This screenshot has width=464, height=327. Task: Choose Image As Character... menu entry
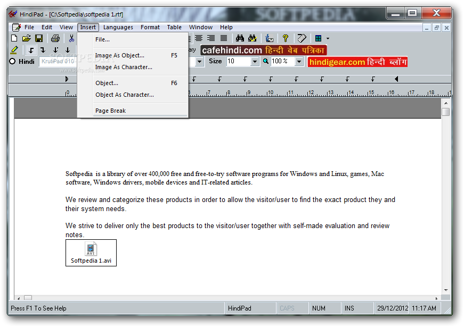tap(133, 67)
